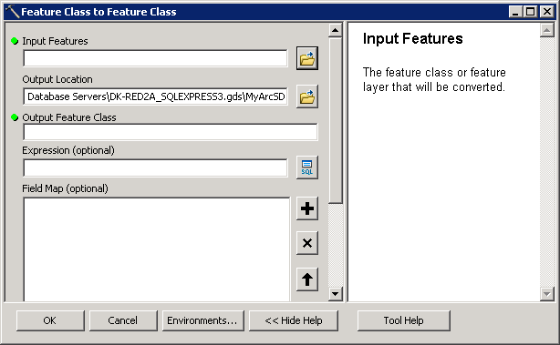Move the field up with the arrow button
Screen dimensions: 560x345
click(x=307, y=279)
